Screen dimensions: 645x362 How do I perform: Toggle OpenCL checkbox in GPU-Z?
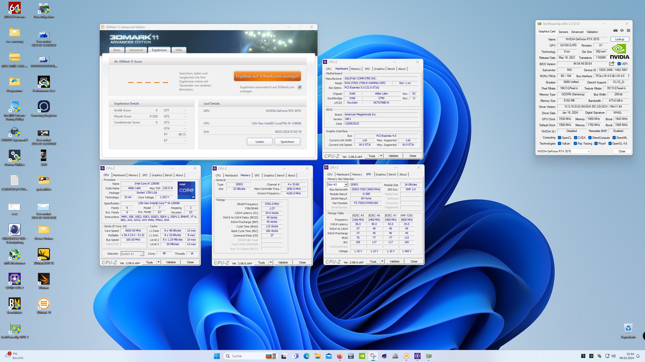coord(559,138)
